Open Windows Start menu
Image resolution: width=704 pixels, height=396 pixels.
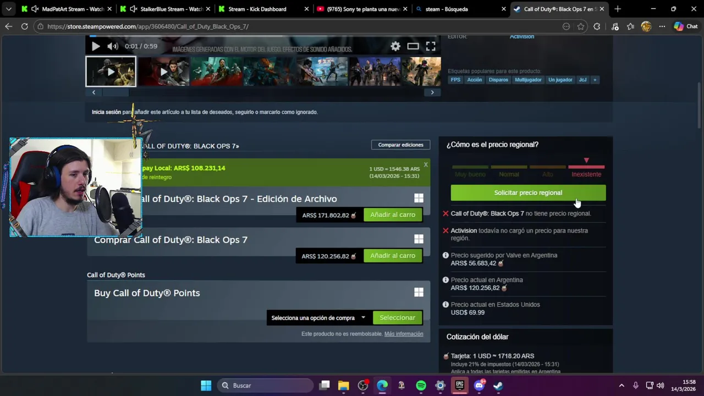[206, 386]
